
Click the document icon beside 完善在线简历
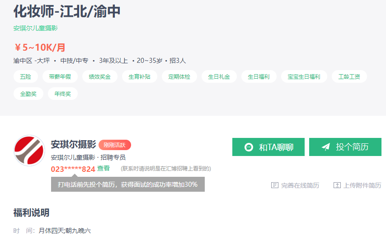pyautogui.click(x=274, y=185)
